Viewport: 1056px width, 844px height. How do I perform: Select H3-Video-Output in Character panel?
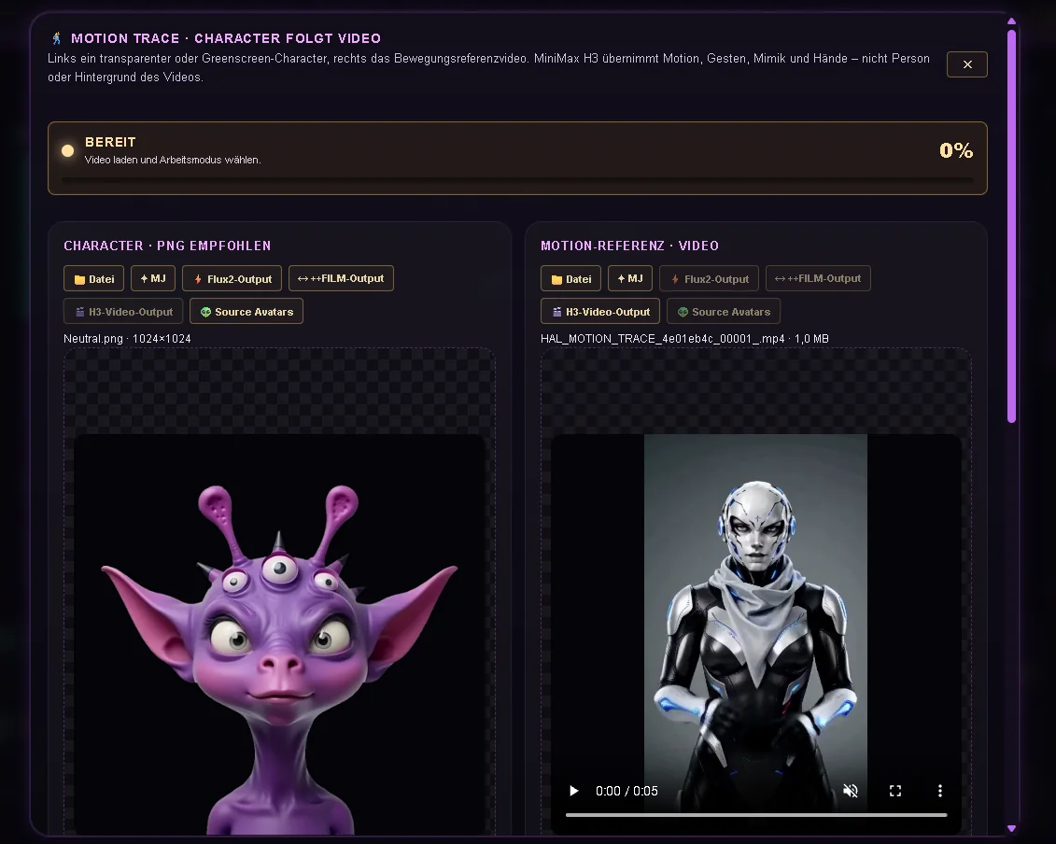coord(123,312)
